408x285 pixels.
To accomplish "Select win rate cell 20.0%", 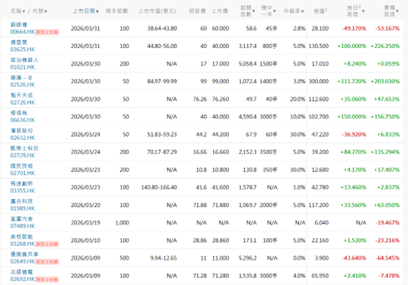I will coord(297,99).
